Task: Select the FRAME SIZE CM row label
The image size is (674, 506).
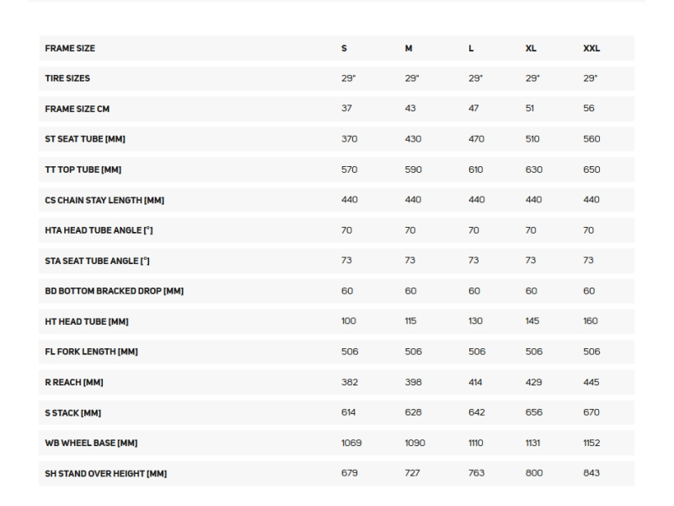Action: point(78,109)
